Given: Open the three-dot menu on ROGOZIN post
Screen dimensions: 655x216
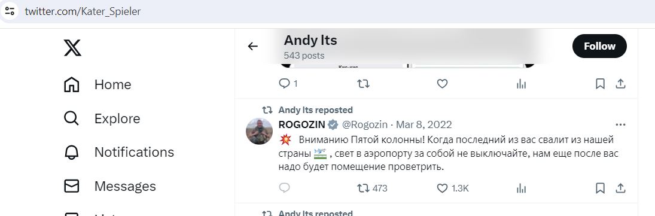Looking at the screenshot, I should click(621, 124).
